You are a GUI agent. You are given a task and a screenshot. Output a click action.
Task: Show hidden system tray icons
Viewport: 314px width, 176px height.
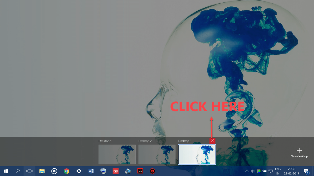tap(247, 171)
